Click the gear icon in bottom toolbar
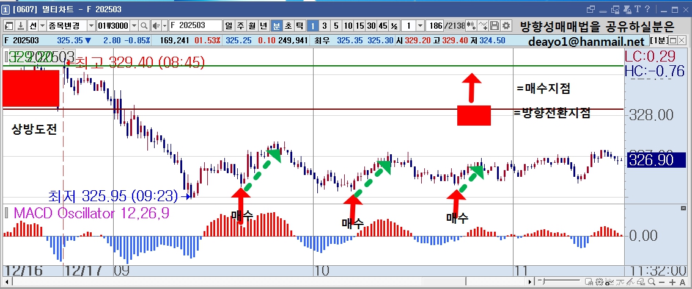The height and width of the screenshot is (289, 692). [x=599, y=282]
